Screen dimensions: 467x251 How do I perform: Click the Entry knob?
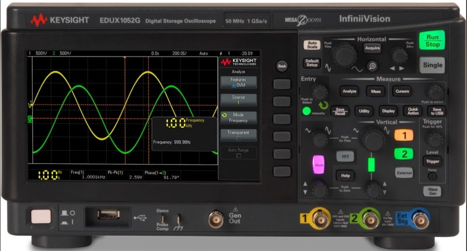(319, 92)
